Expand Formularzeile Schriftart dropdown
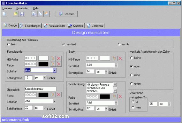This screenshot has height=123, width=182. point(55,70)
